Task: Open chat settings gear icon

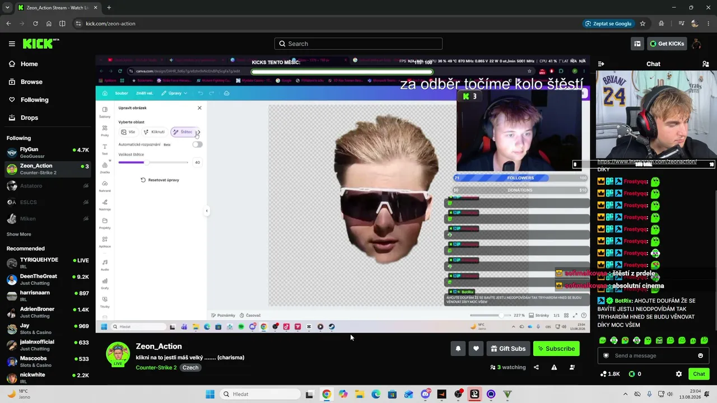Action: (x=679, y=374)
